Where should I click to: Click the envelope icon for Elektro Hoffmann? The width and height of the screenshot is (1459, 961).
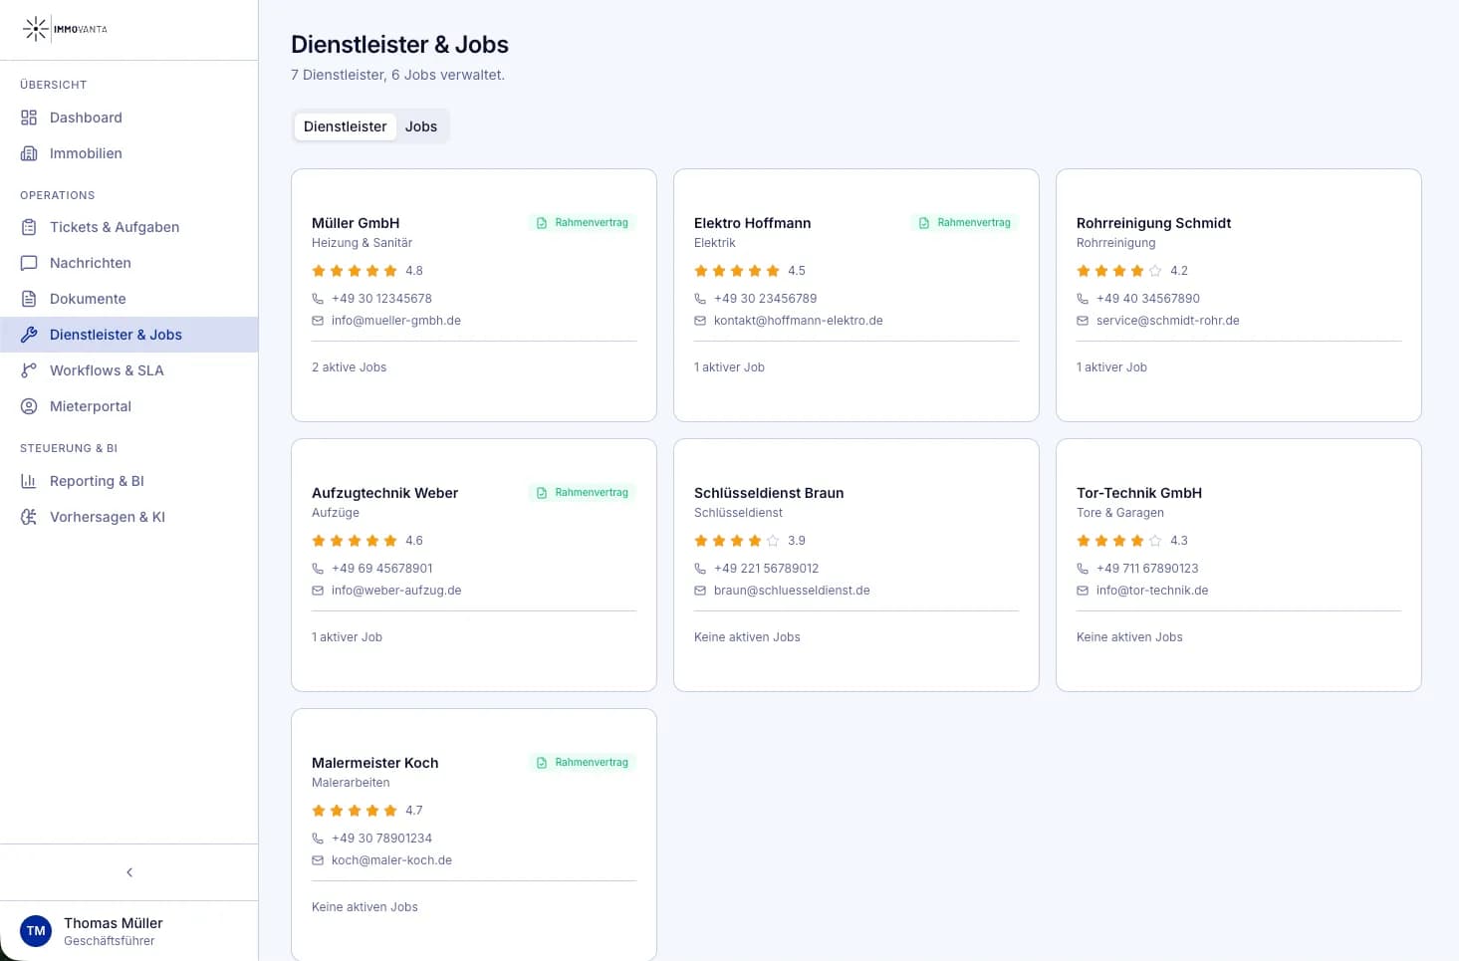[x=699, y=320]
